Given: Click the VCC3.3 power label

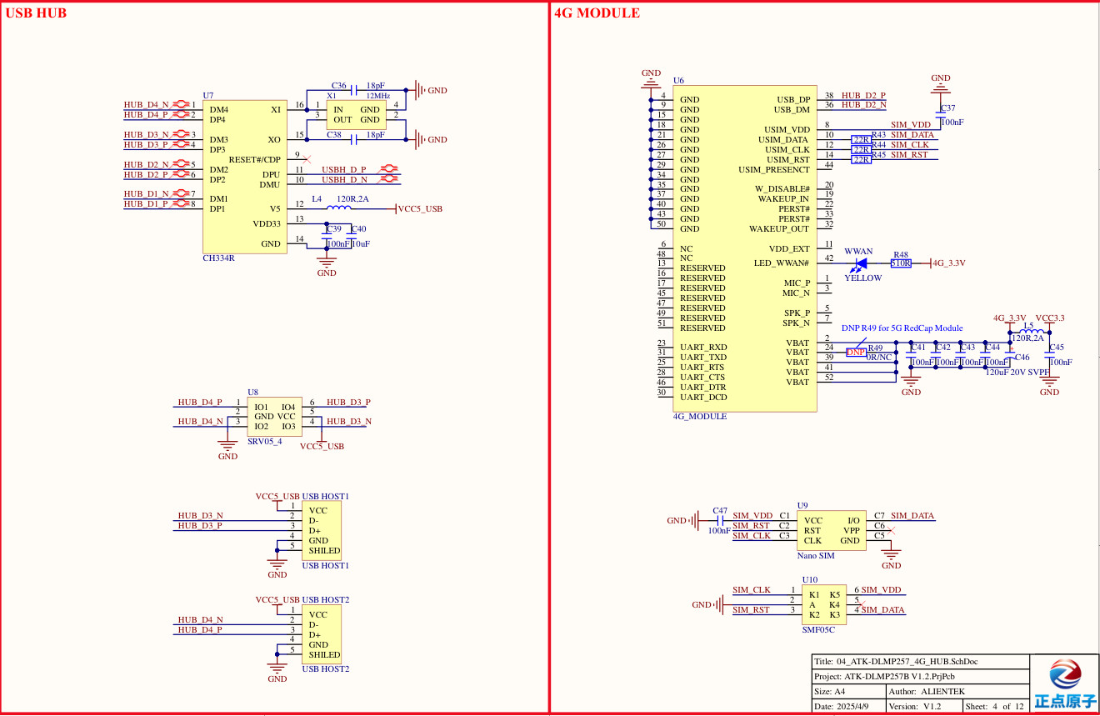Looking at the screenshot, I should [1050, 318].
